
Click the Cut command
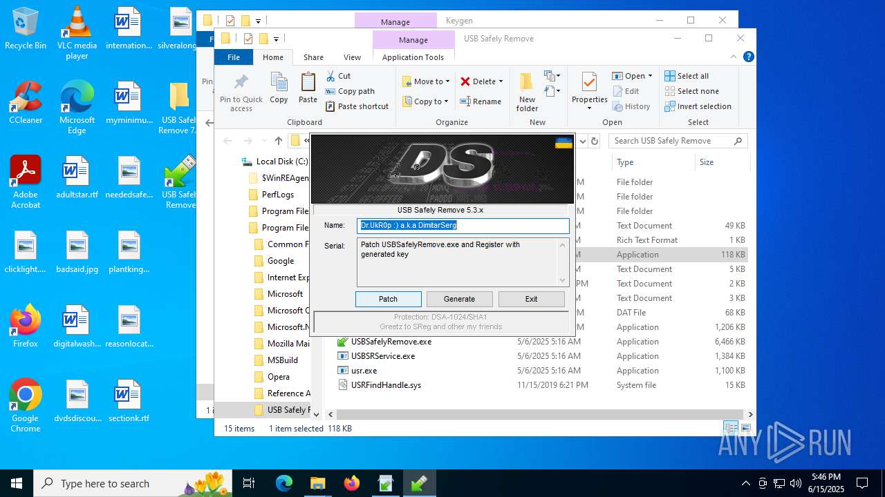tap(338, 76)
